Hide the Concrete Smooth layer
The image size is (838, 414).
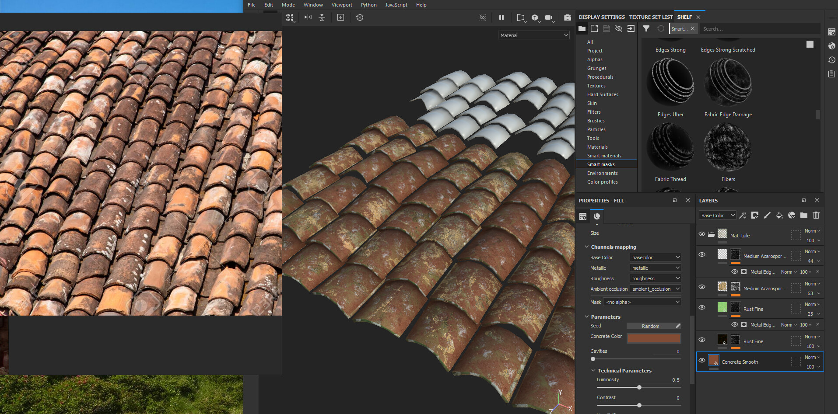pos(702,360)
